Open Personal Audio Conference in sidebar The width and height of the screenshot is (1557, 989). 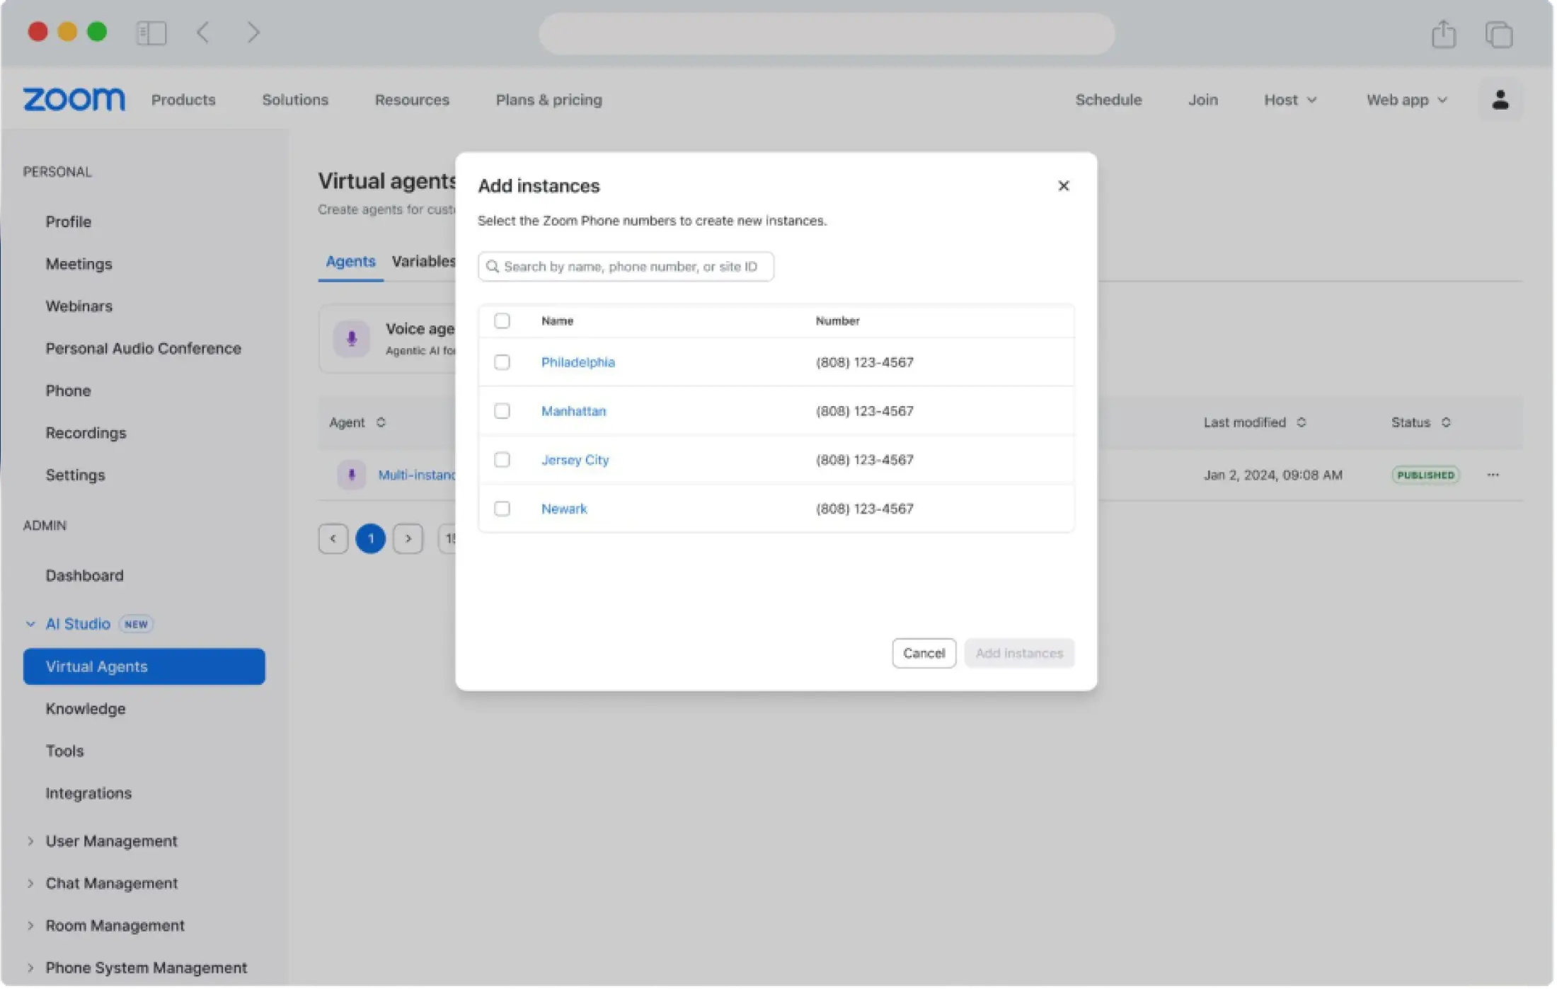tap(144, 349)
